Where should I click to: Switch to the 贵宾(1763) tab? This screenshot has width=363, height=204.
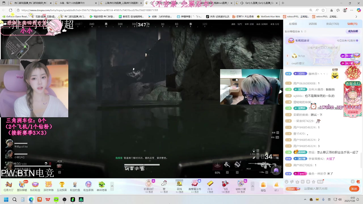pyautogui.click(x=332, y=24)
